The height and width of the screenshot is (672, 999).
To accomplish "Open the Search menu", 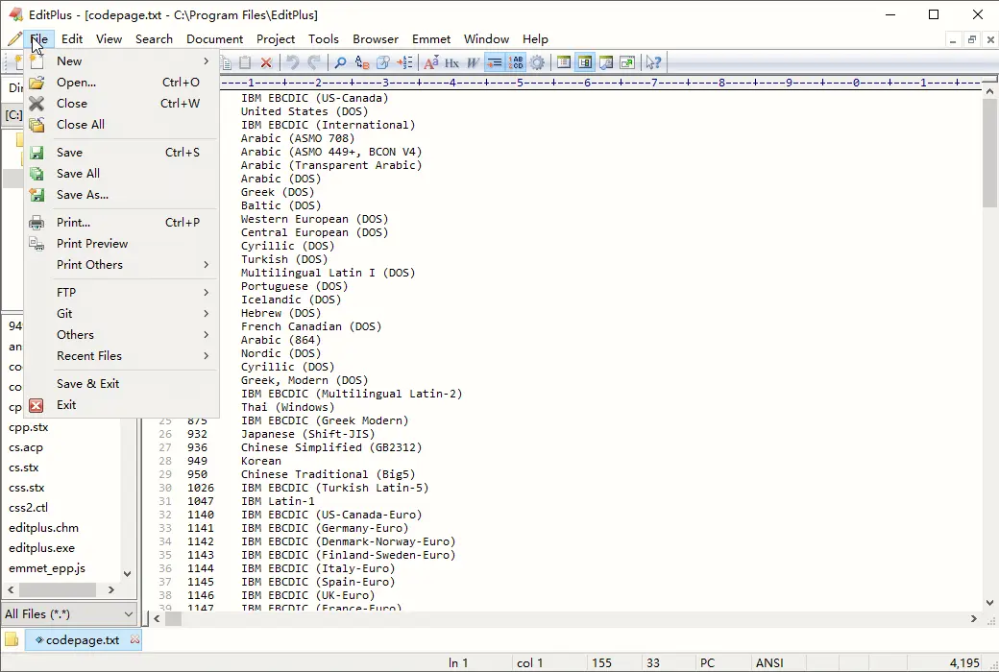I will pyautogui.click(x=155, y=38).
